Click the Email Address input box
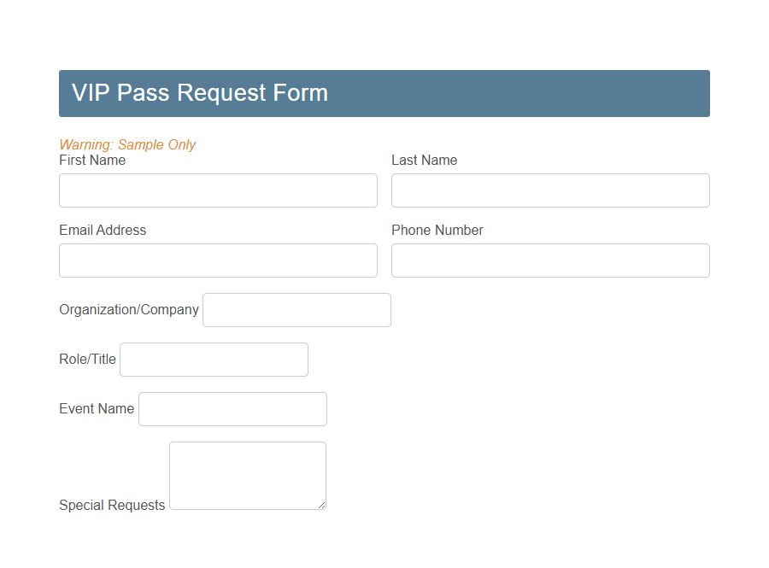769x568 pixels. (218, 260)
